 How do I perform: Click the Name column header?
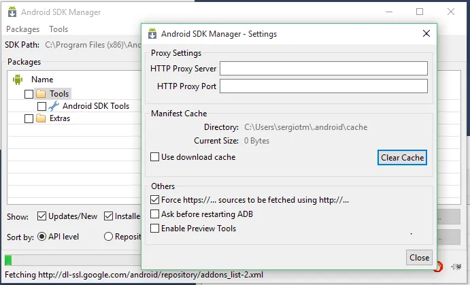(42, 80)
